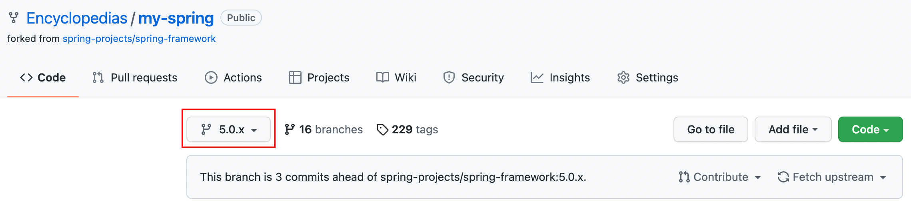Click the tag icon next to 229 tags
This screenshot has height=206, width=911.
pos(383,129)
